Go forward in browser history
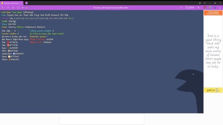The width and height of the screenshot is (223, 125). [8, 8]
